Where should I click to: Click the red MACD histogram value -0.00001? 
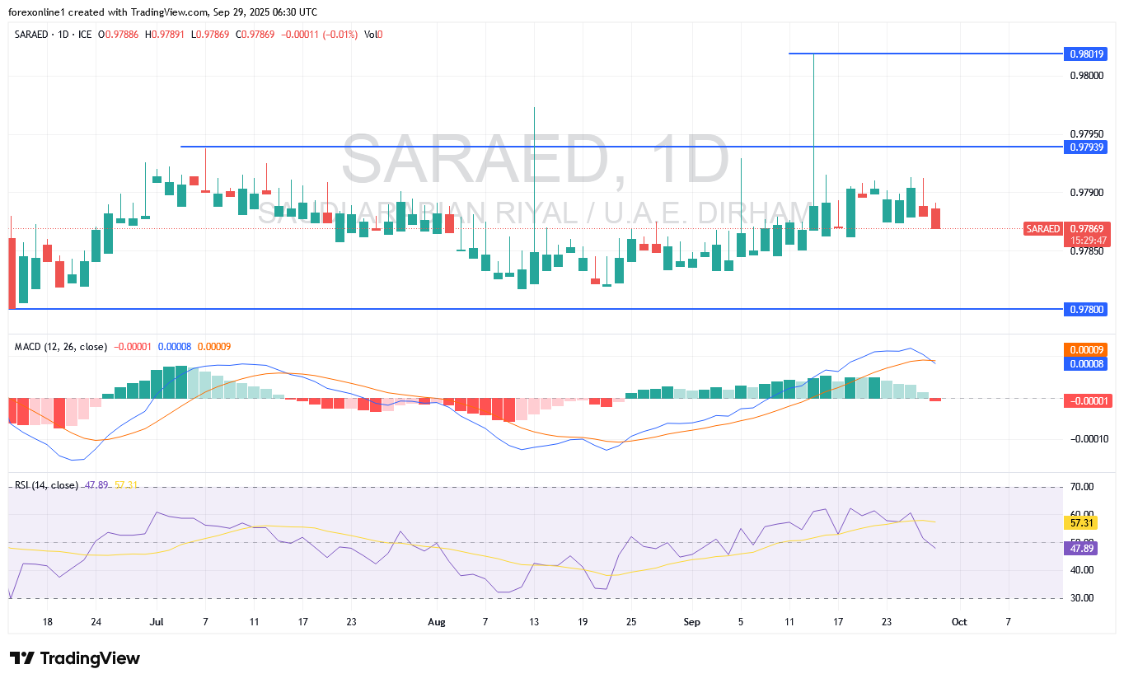[x=1089, y=400]
